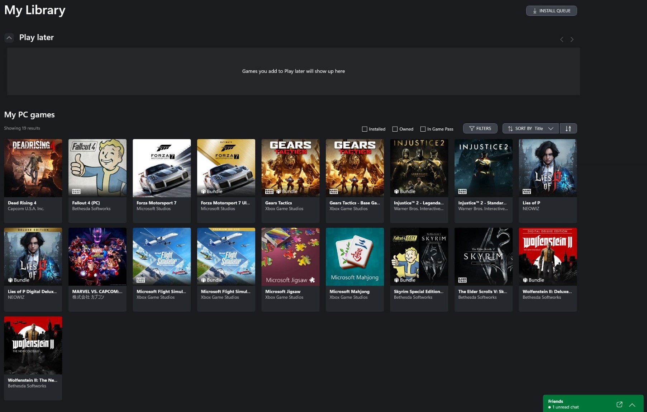This screenshot has width=647, height=412.
Task: Open Wolfenstein II Deluxe Edition cover
Action: [548, 257]
